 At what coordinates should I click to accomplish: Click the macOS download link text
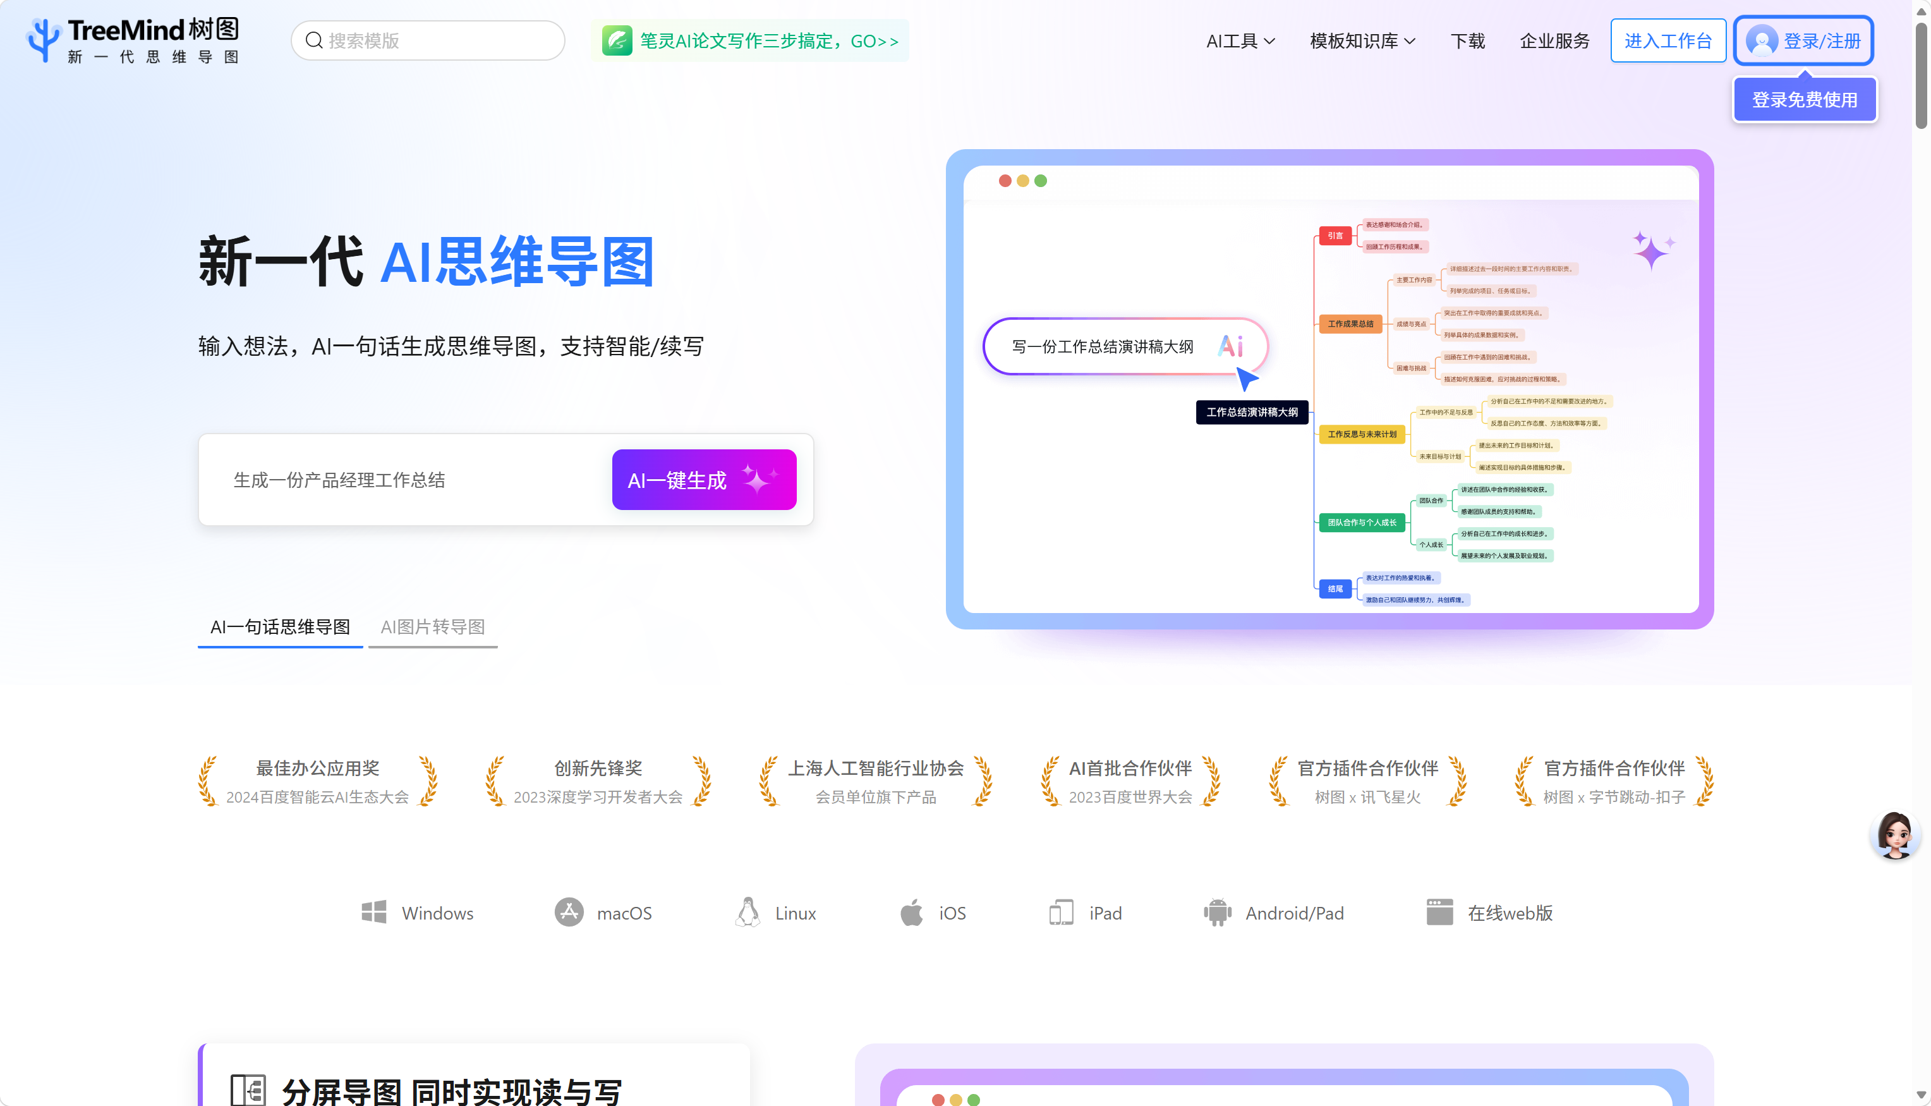(x=624, y=913)
